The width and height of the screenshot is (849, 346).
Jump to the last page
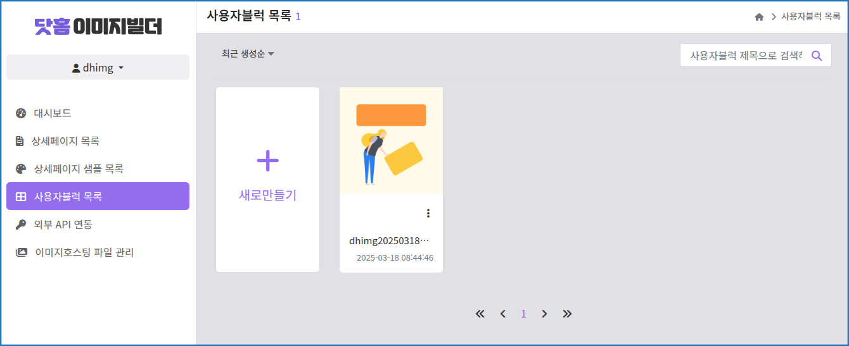point(567,314)
